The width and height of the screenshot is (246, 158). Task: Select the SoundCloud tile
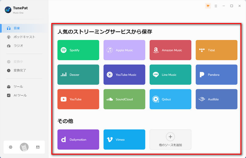point(124,99)
